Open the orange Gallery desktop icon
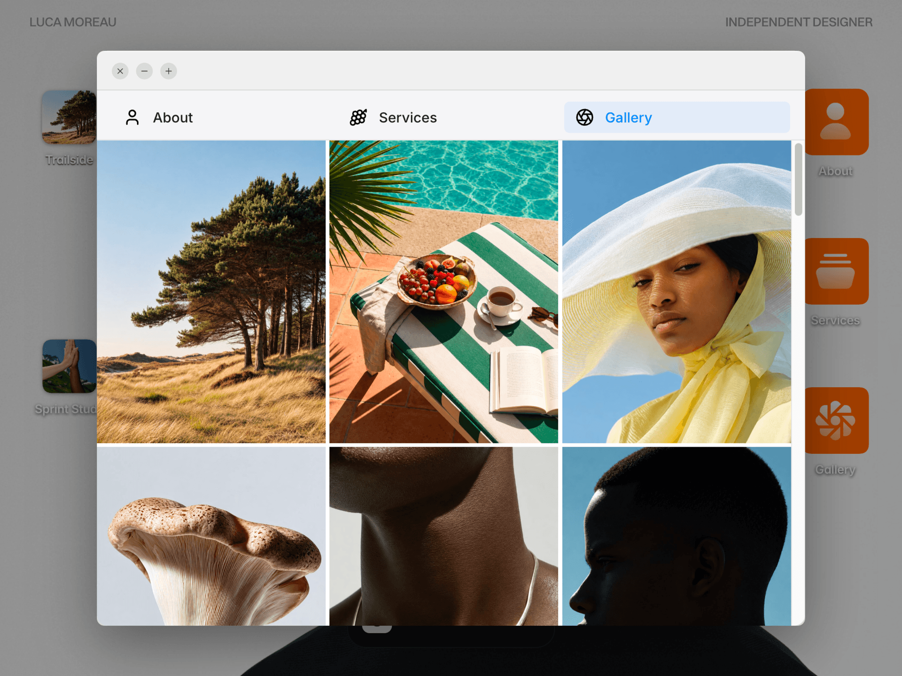 point(836,420)
